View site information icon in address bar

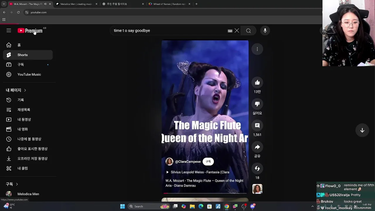27,12
